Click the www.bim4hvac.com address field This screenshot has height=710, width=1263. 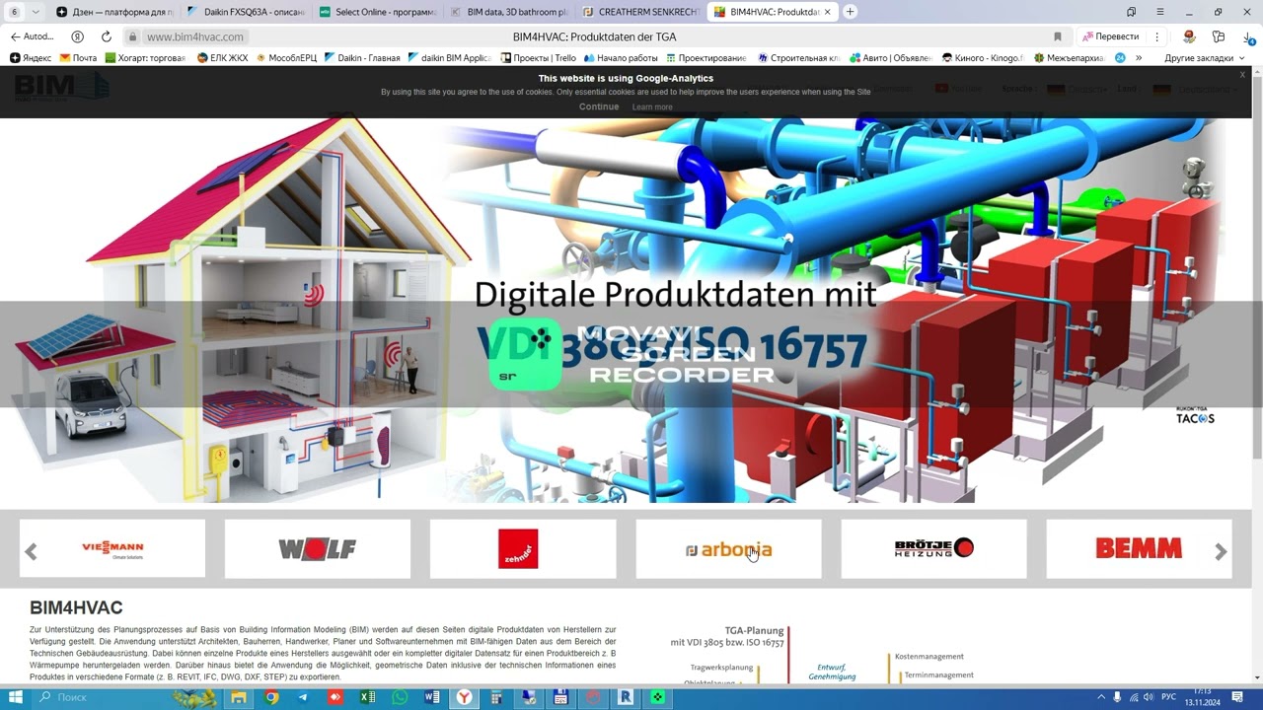pyautogui.click(x=194, y=36)
